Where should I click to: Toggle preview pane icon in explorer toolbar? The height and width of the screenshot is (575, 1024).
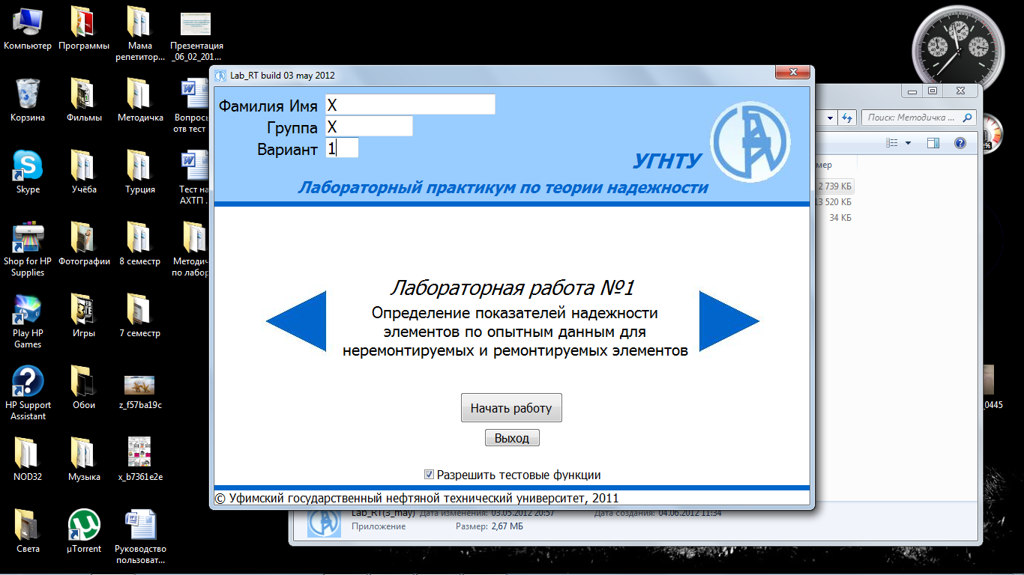click(x=933, y=143)
